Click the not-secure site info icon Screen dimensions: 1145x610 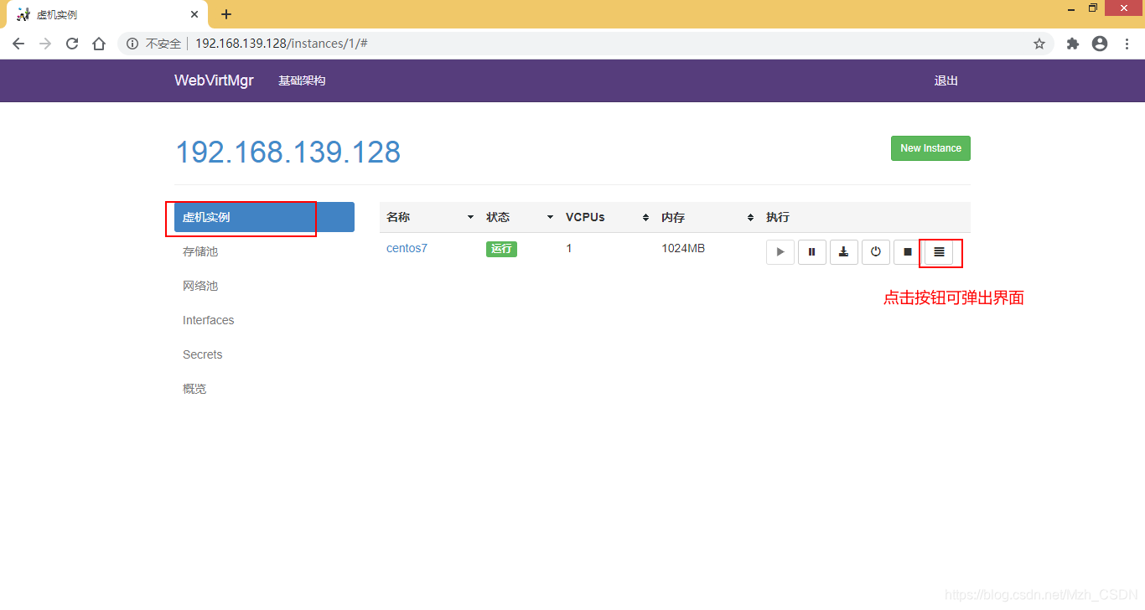pyautogui.click(x=132, y=44)
